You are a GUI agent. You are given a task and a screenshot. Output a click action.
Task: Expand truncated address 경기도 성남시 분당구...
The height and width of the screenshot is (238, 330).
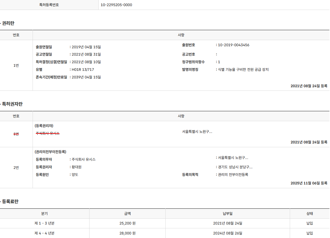235,167
